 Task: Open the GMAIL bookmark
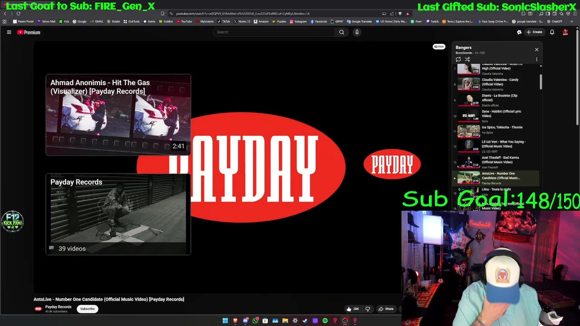coord(97,21)
